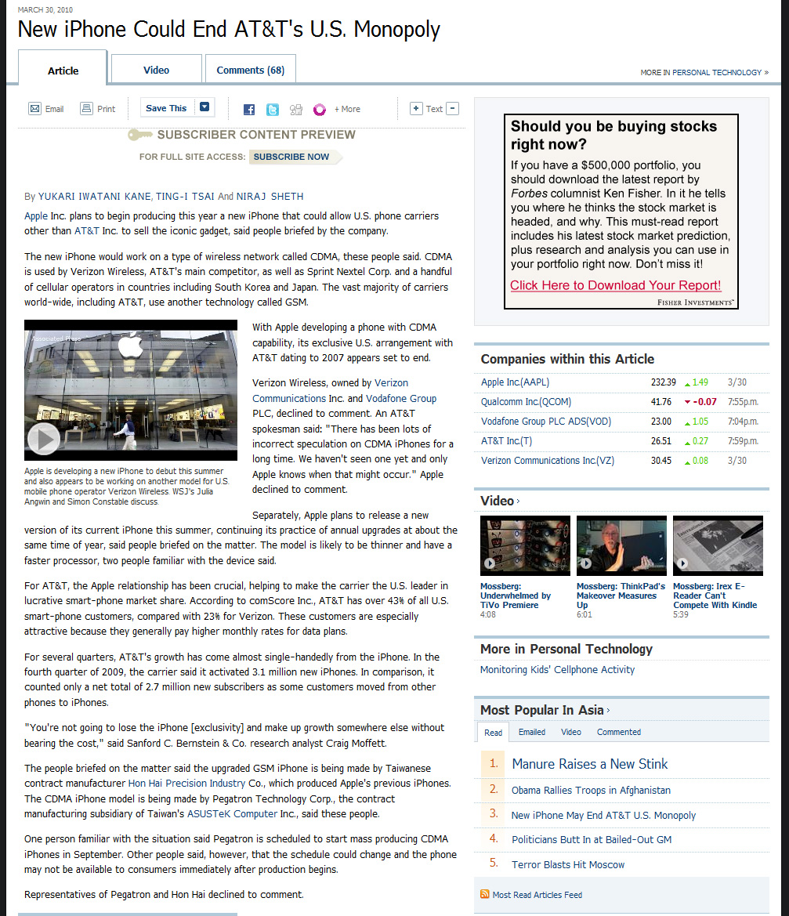Click the Most Read Articles Feed RSS icon
This screenshot has height=916, width=789.
pyautogui.click(x=484, y=894)
